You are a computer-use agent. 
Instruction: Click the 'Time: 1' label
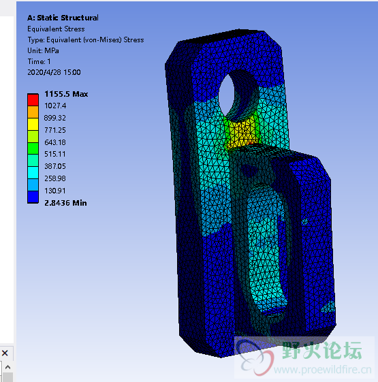[x=39, y=61]
